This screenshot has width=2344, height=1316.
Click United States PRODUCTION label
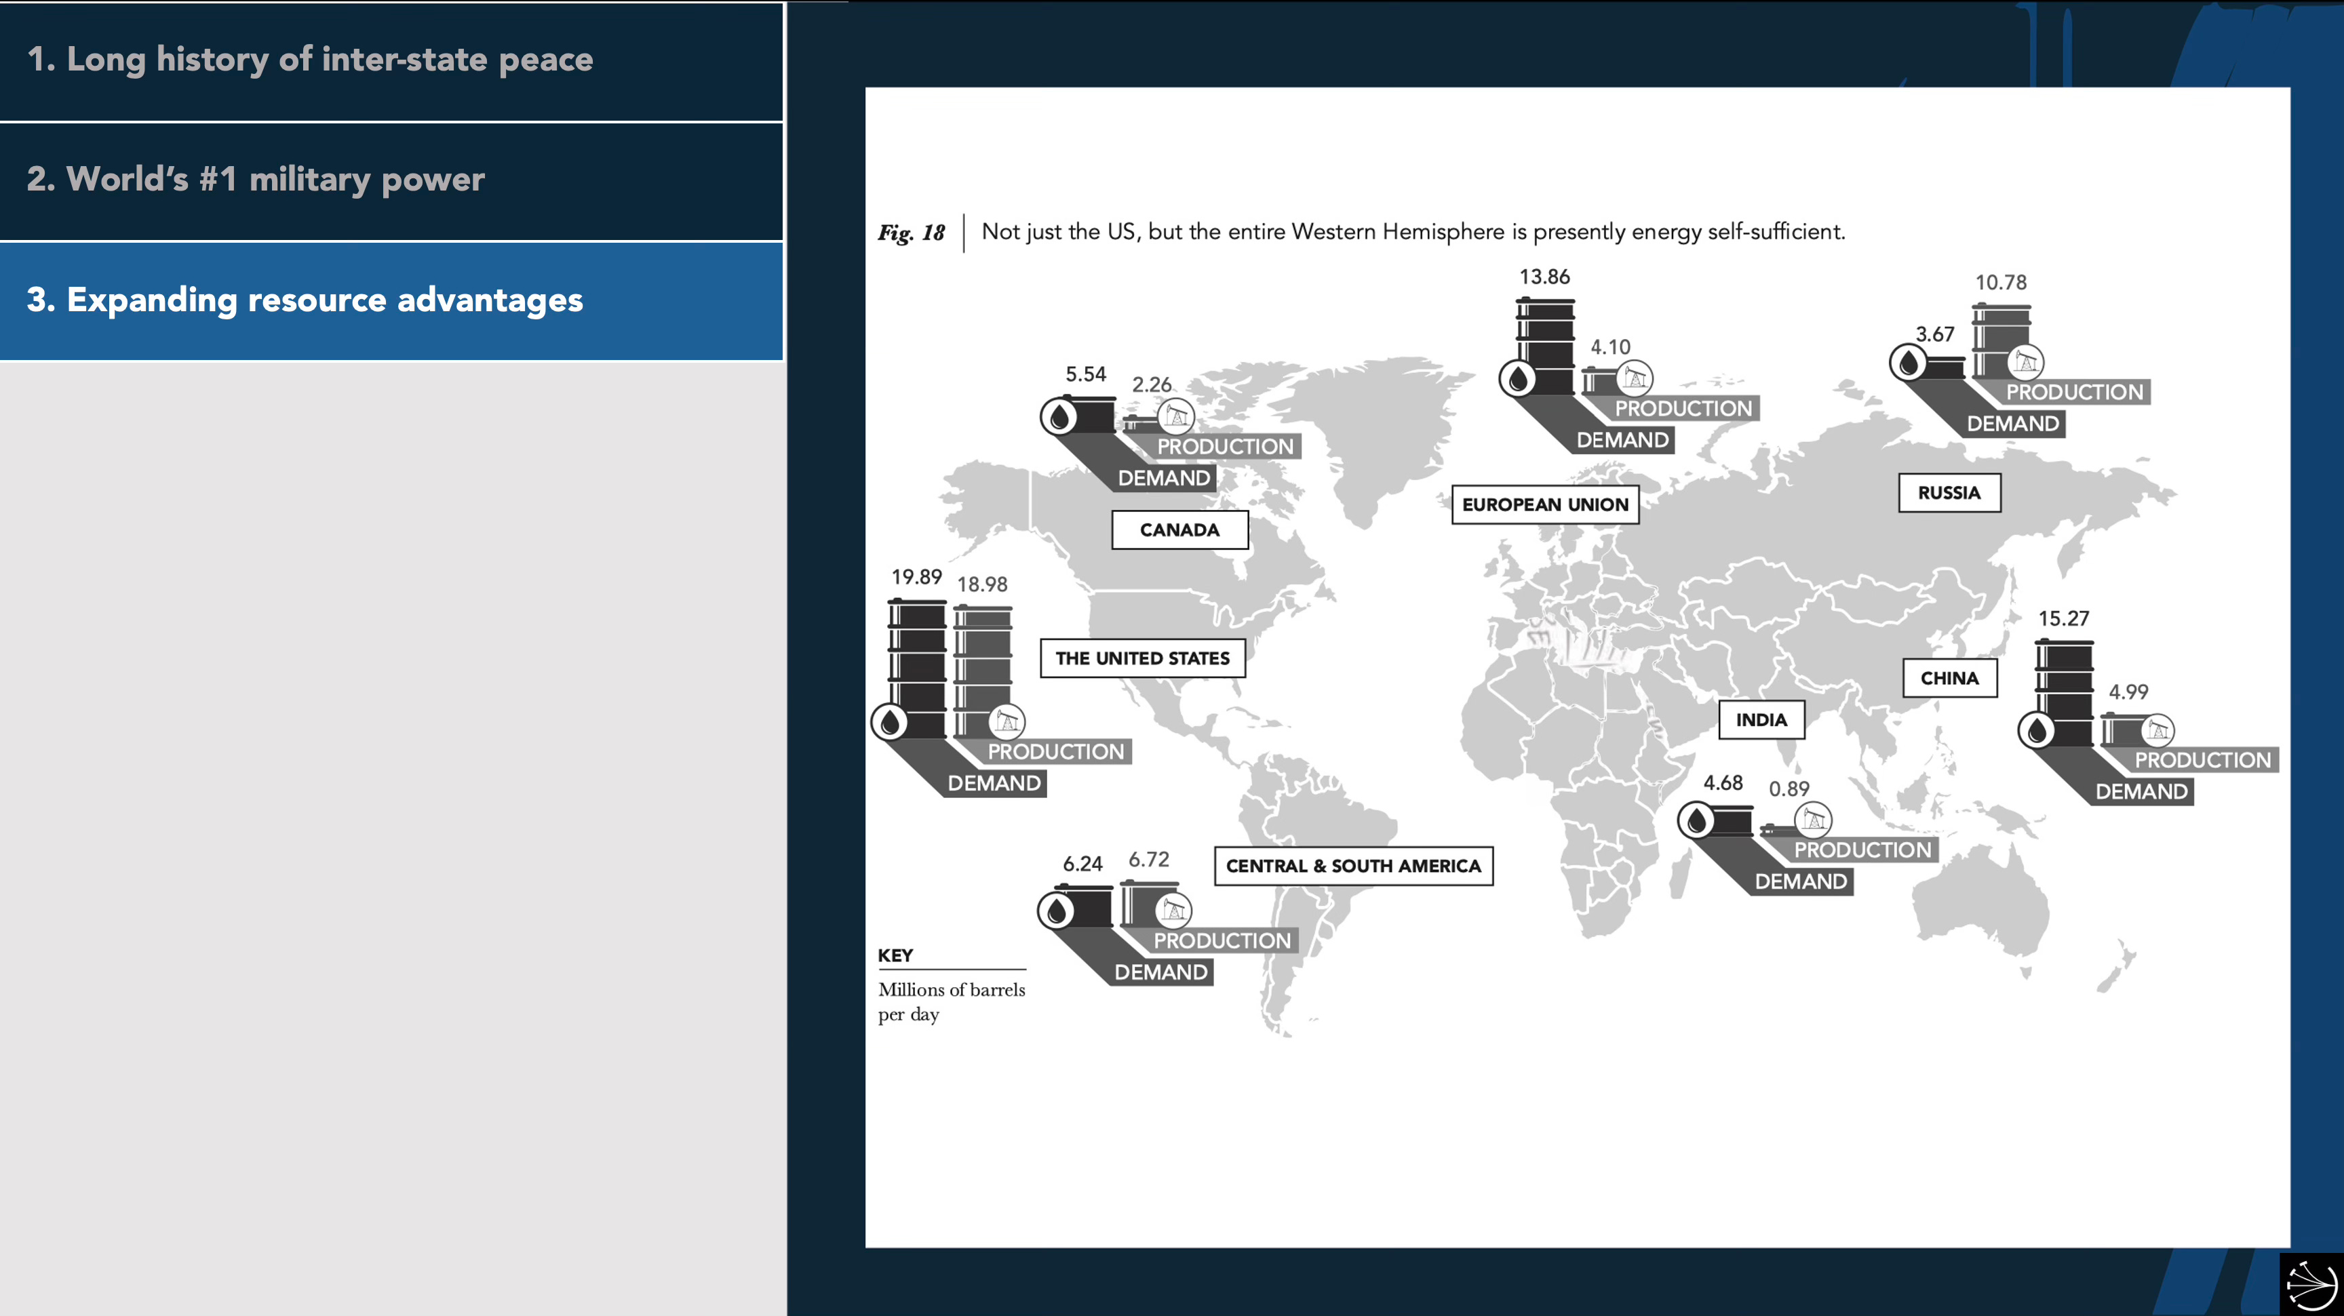coord(1055,751)
